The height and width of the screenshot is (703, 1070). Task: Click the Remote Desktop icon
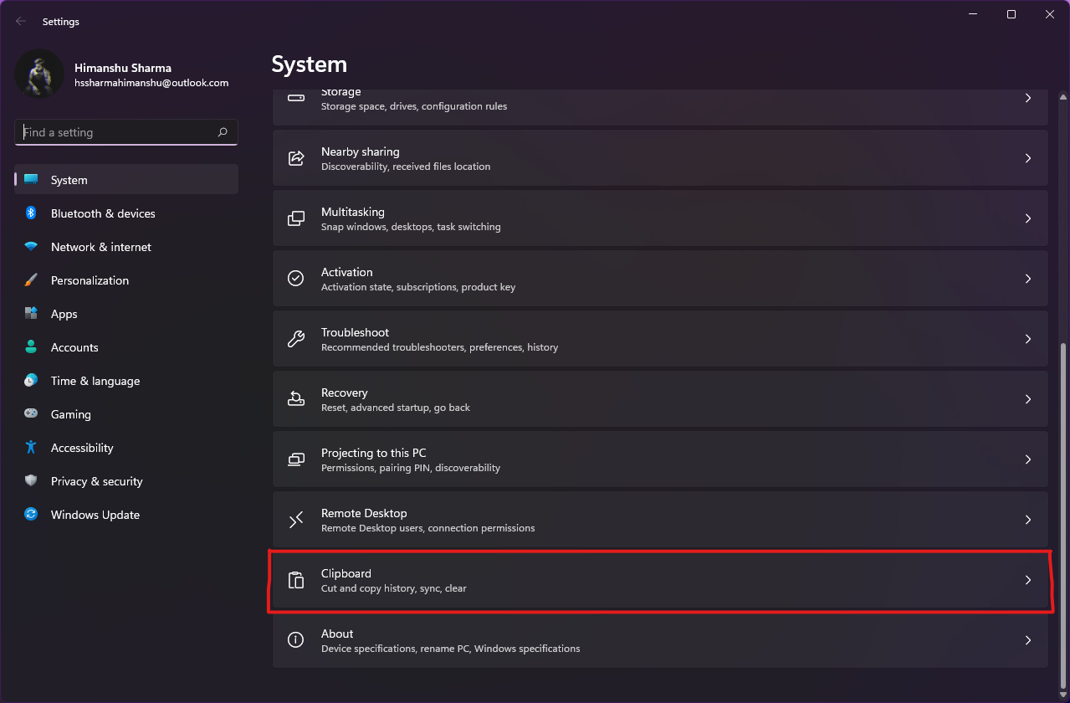pyautogui.click(x=296, y=520)
